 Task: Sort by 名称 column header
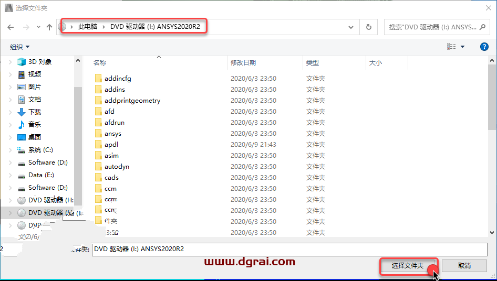[100, 63]
